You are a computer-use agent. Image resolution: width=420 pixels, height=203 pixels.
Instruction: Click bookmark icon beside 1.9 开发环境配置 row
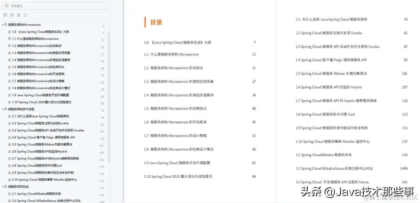9,95
